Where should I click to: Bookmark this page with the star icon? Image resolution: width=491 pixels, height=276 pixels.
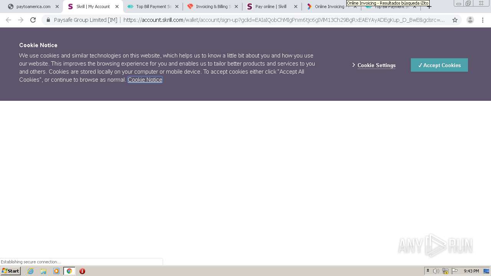[455, 20]
